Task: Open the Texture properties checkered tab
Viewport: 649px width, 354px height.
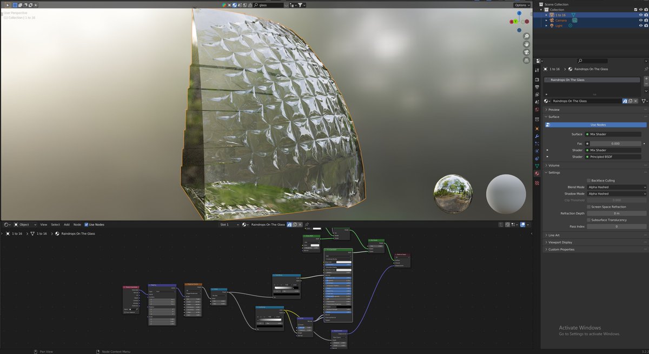Action: click(x=537, y=183)
